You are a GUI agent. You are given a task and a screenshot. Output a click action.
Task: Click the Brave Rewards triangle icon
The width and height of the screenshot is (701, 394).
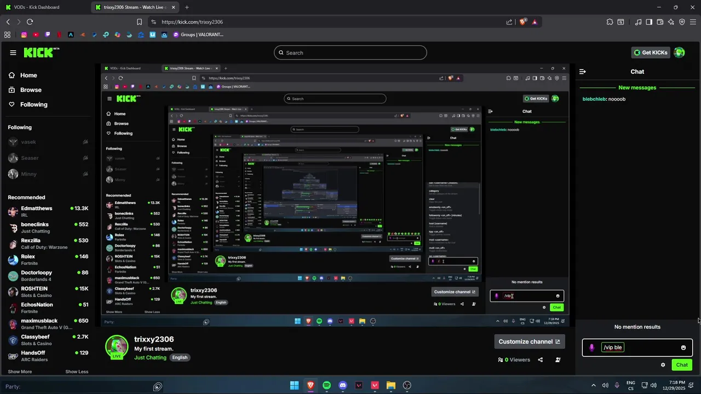tap(535, 22)
